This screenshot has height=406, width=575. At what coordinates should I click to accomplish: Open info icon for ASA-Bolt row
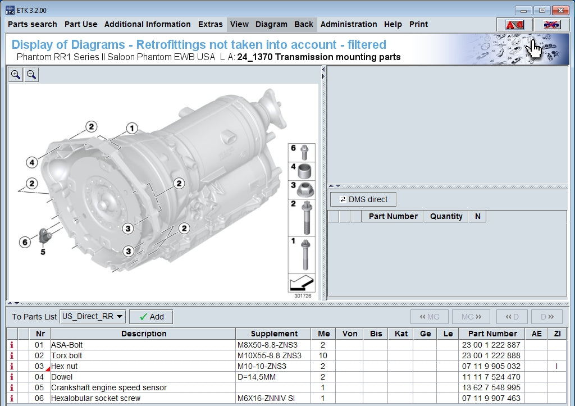12,345
